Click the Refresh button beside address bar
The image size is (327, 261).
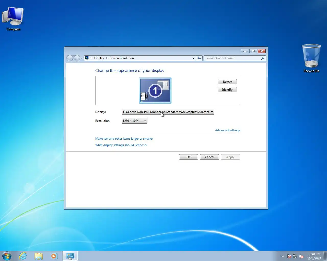[x=199, y=58]
